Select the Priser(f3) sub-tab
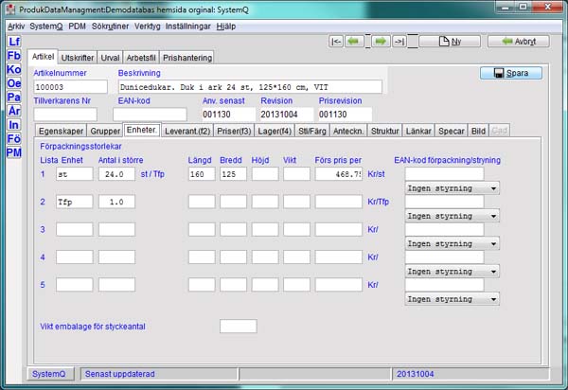Image resolution: width=568 pixels, height=390 pixels. [234, 131]
